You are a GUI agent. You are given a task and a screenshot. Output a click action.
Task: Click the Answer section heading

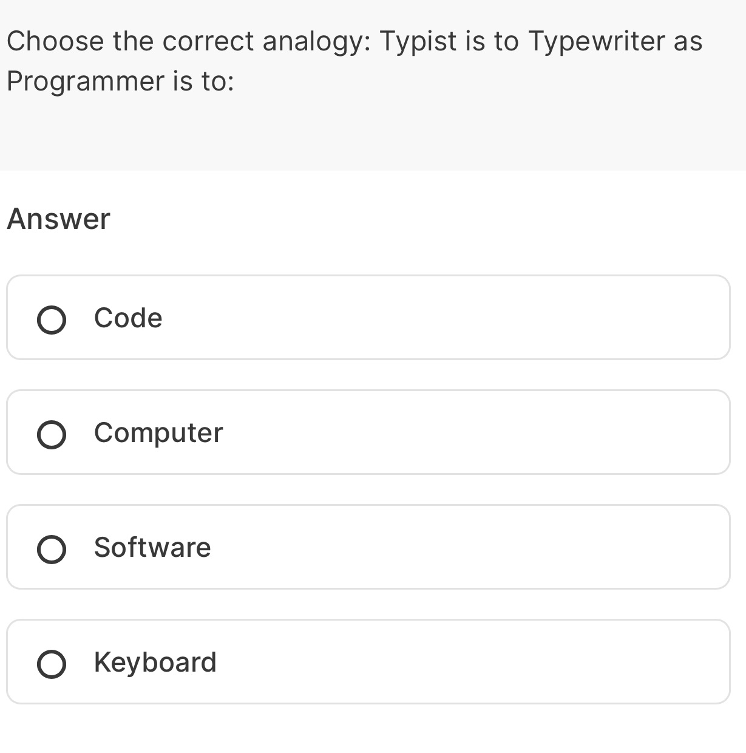tap(58, 219)
